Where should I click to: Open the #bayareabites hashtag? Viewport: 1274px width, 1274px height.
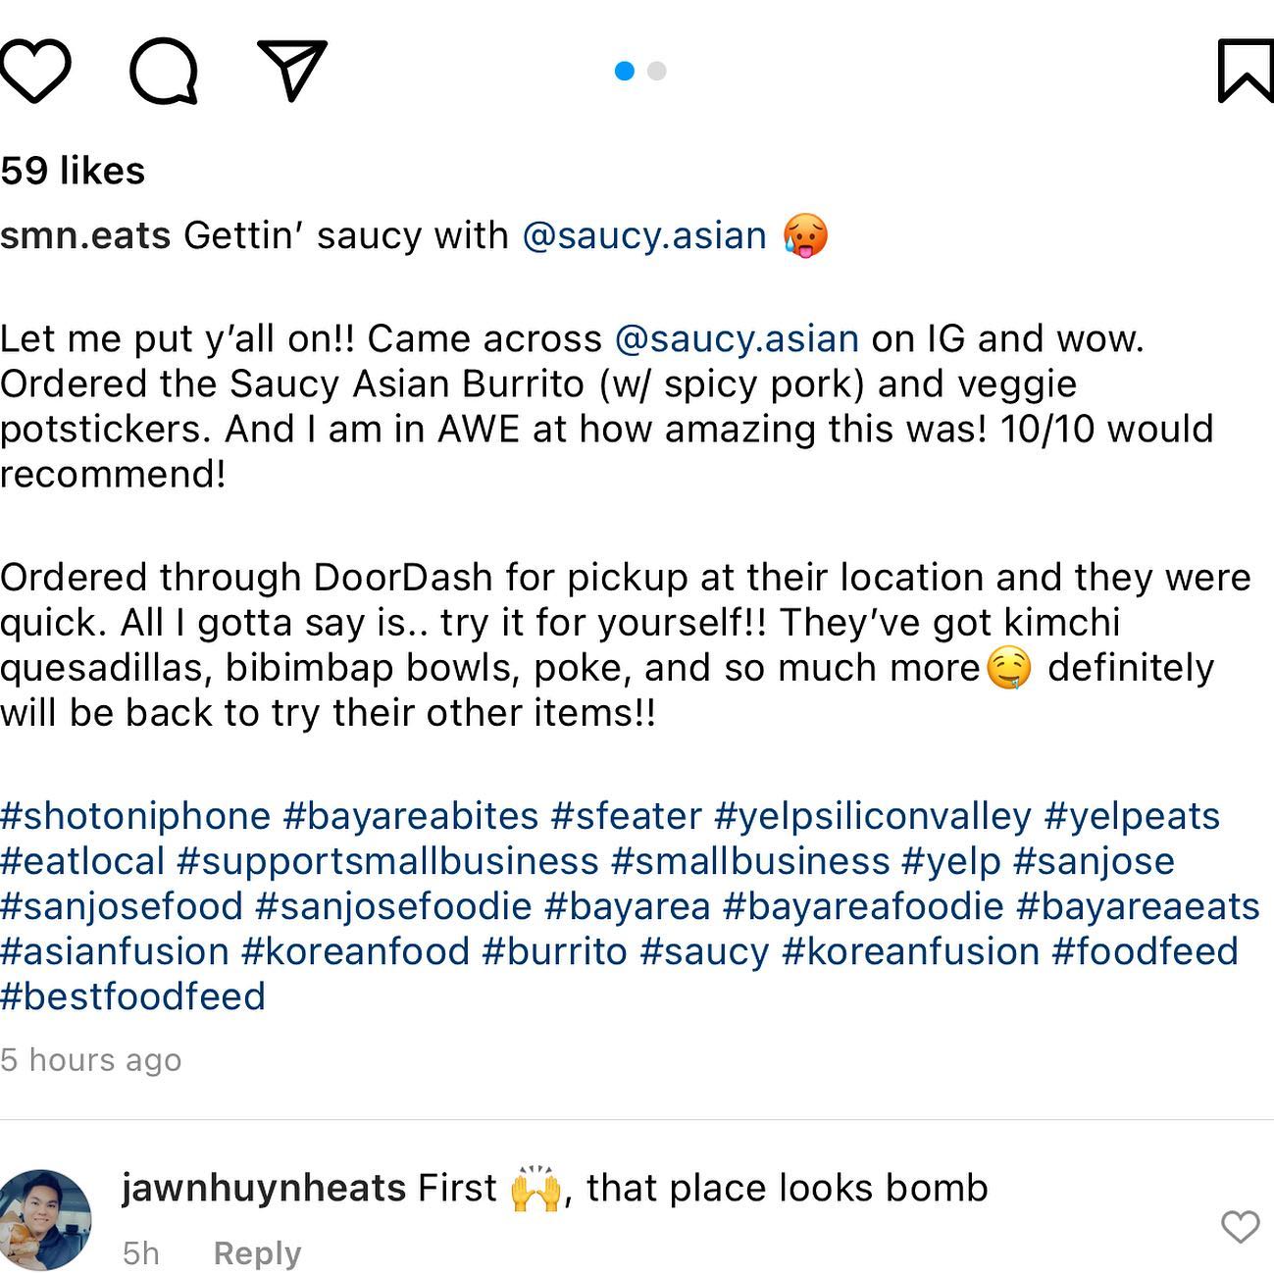click(411, 816)
